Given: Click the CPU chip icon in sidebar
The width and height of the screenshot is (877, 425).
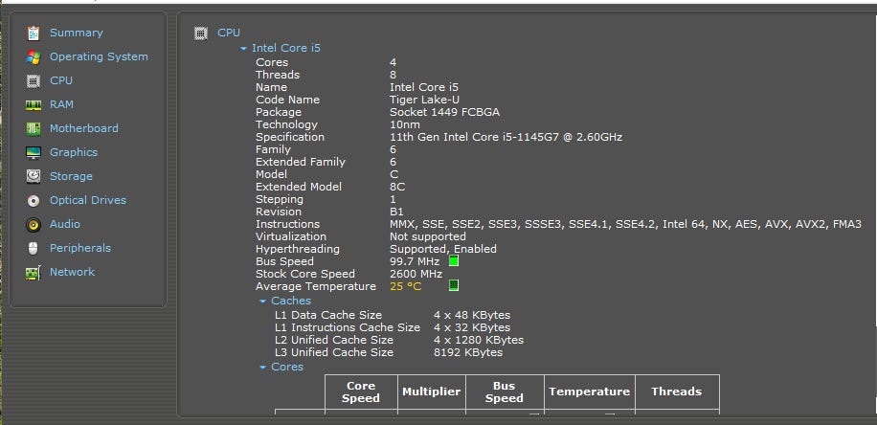Looking at the screenshot, I should click(x=34, y=81).
